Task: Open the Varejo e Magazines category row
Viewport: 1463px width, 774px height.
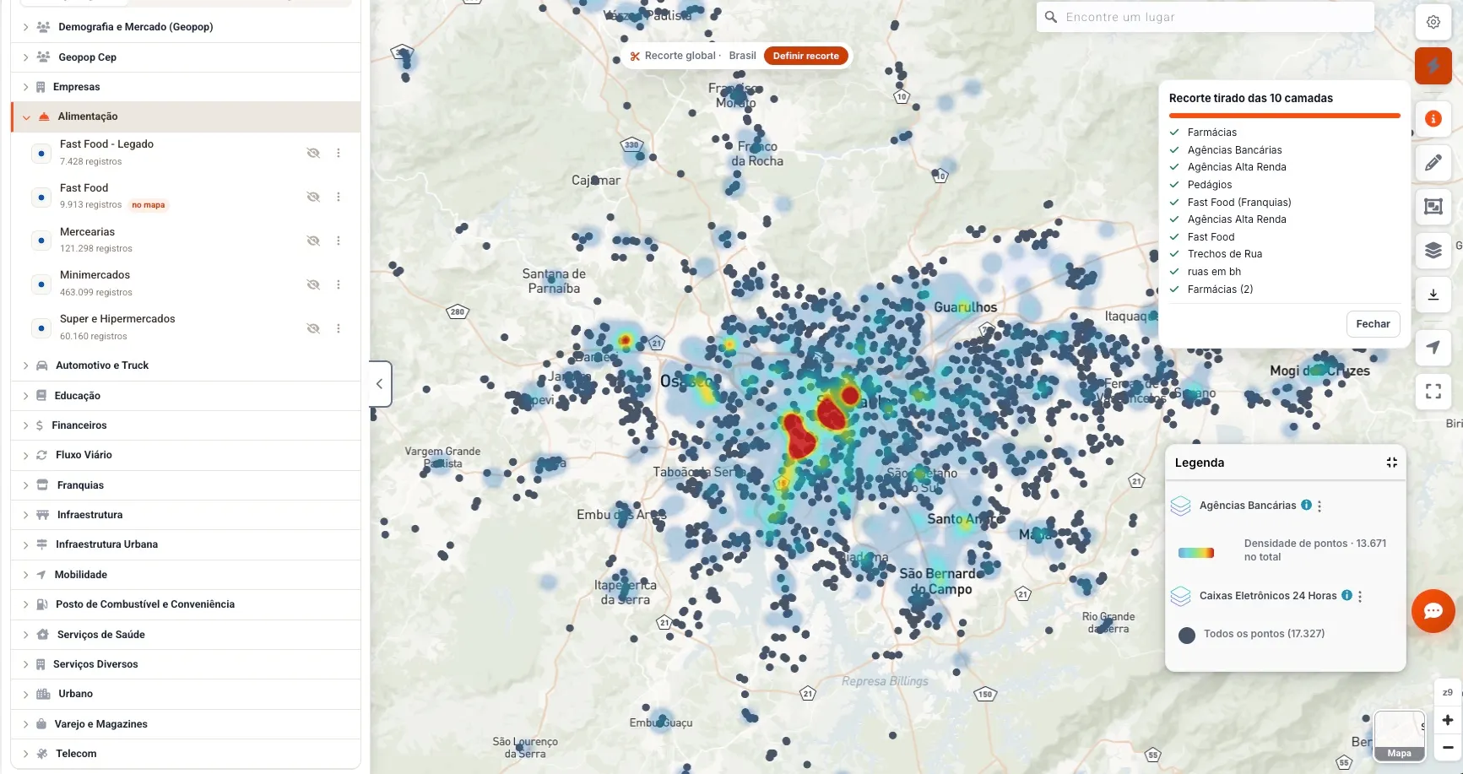Action: pyautogui.click(x=186, y=724)
